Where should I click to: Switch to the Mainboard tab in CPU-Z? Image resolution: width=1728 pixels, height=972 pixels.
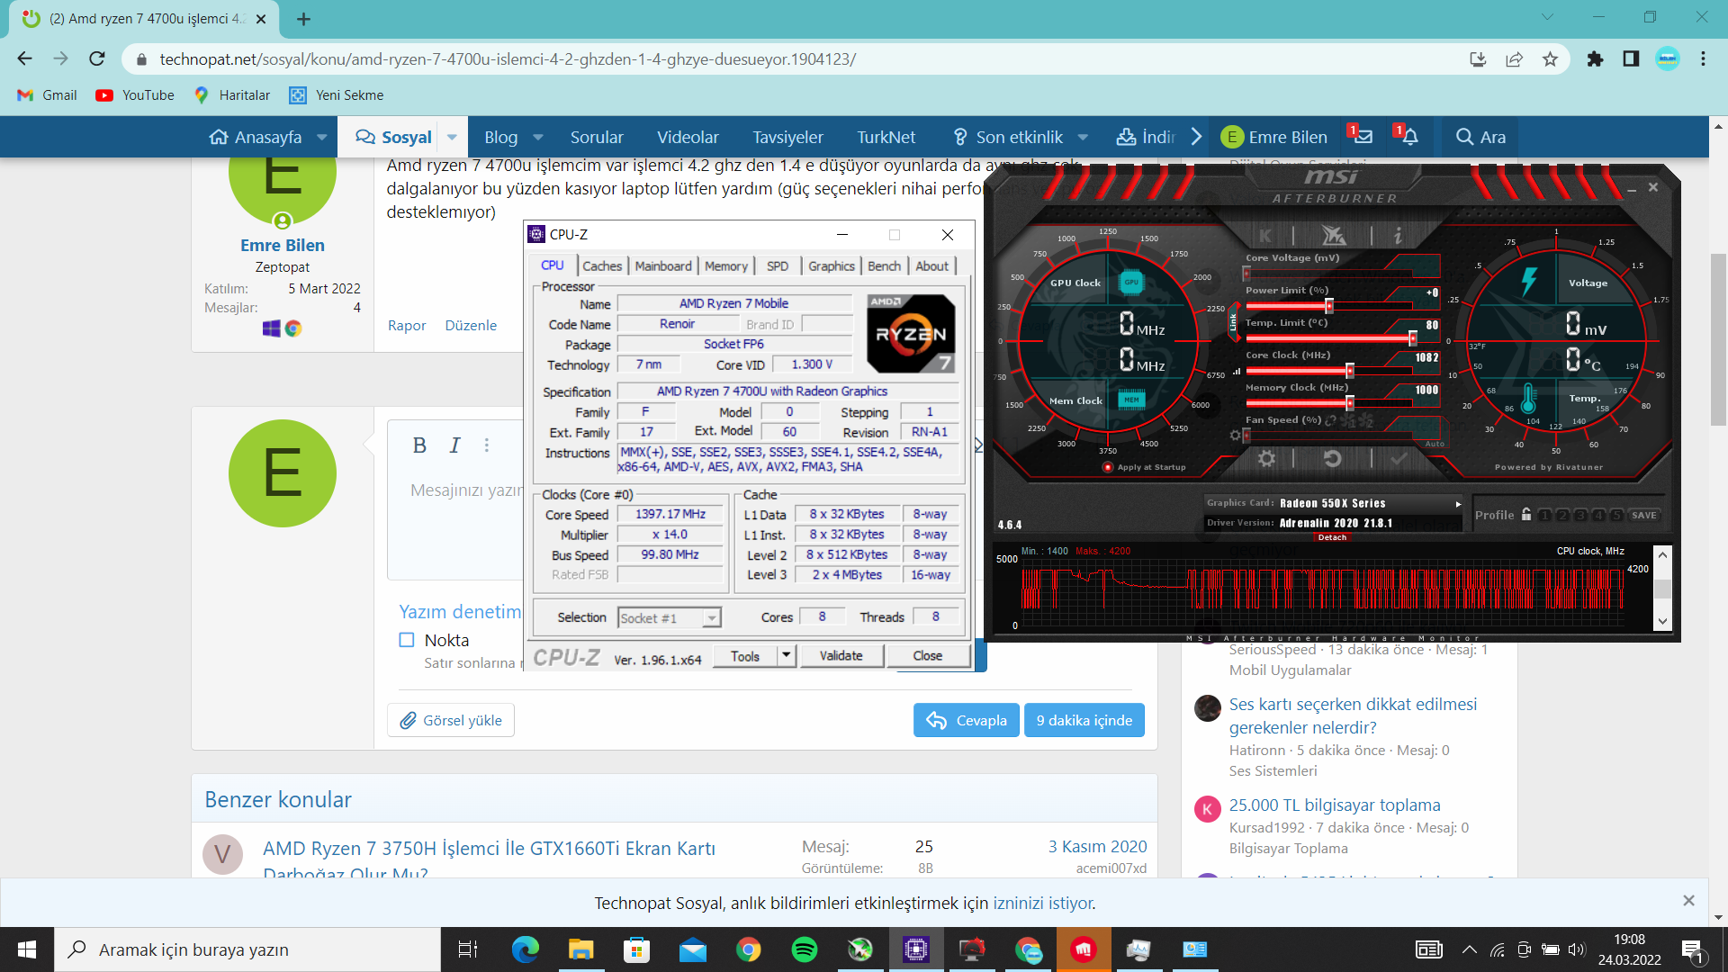(662, 266)
